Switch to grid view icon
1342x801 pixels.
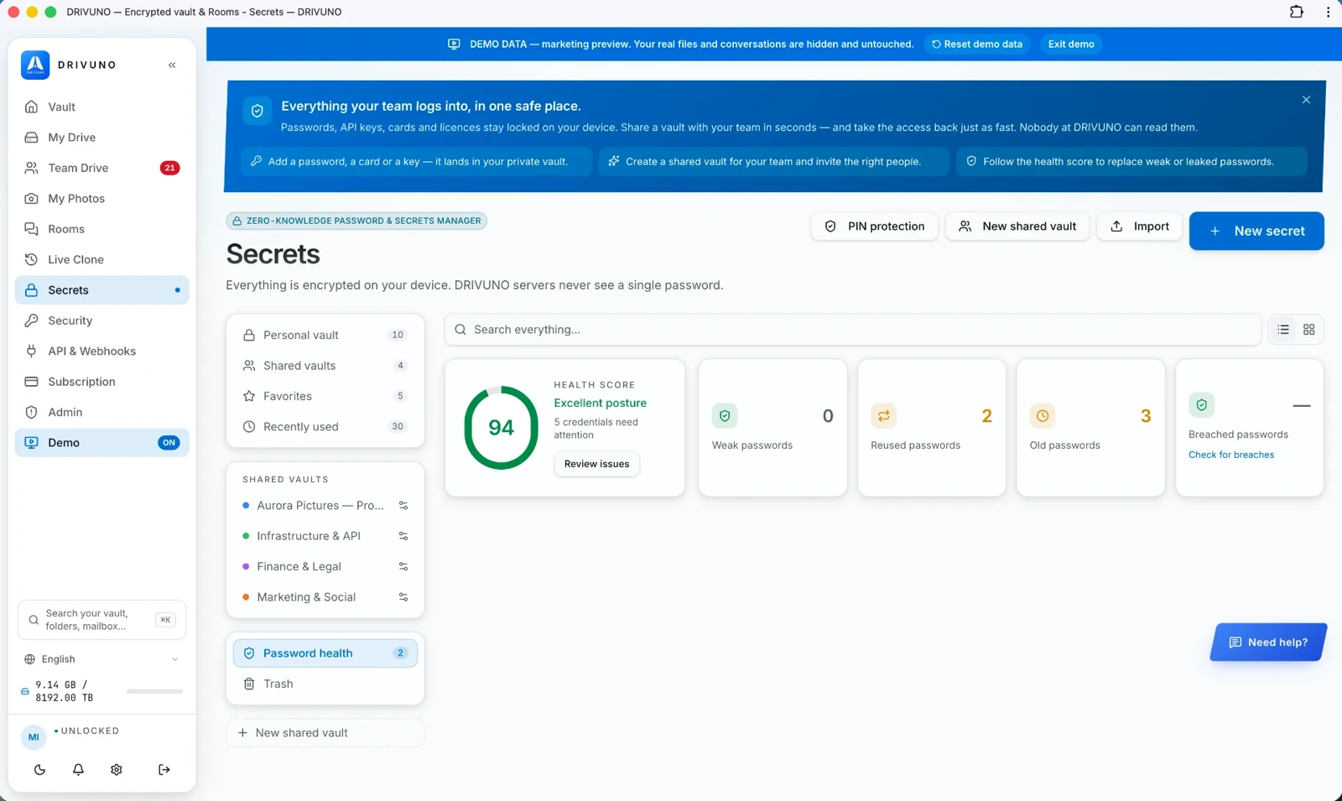tap(1308, 330)
